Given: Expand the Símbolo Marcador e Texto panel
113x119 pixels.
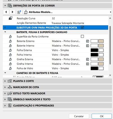Looking at the screenshot, I should (5, 99).
